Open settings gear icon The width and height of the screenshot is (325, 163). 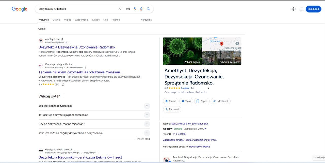[294, 9]
